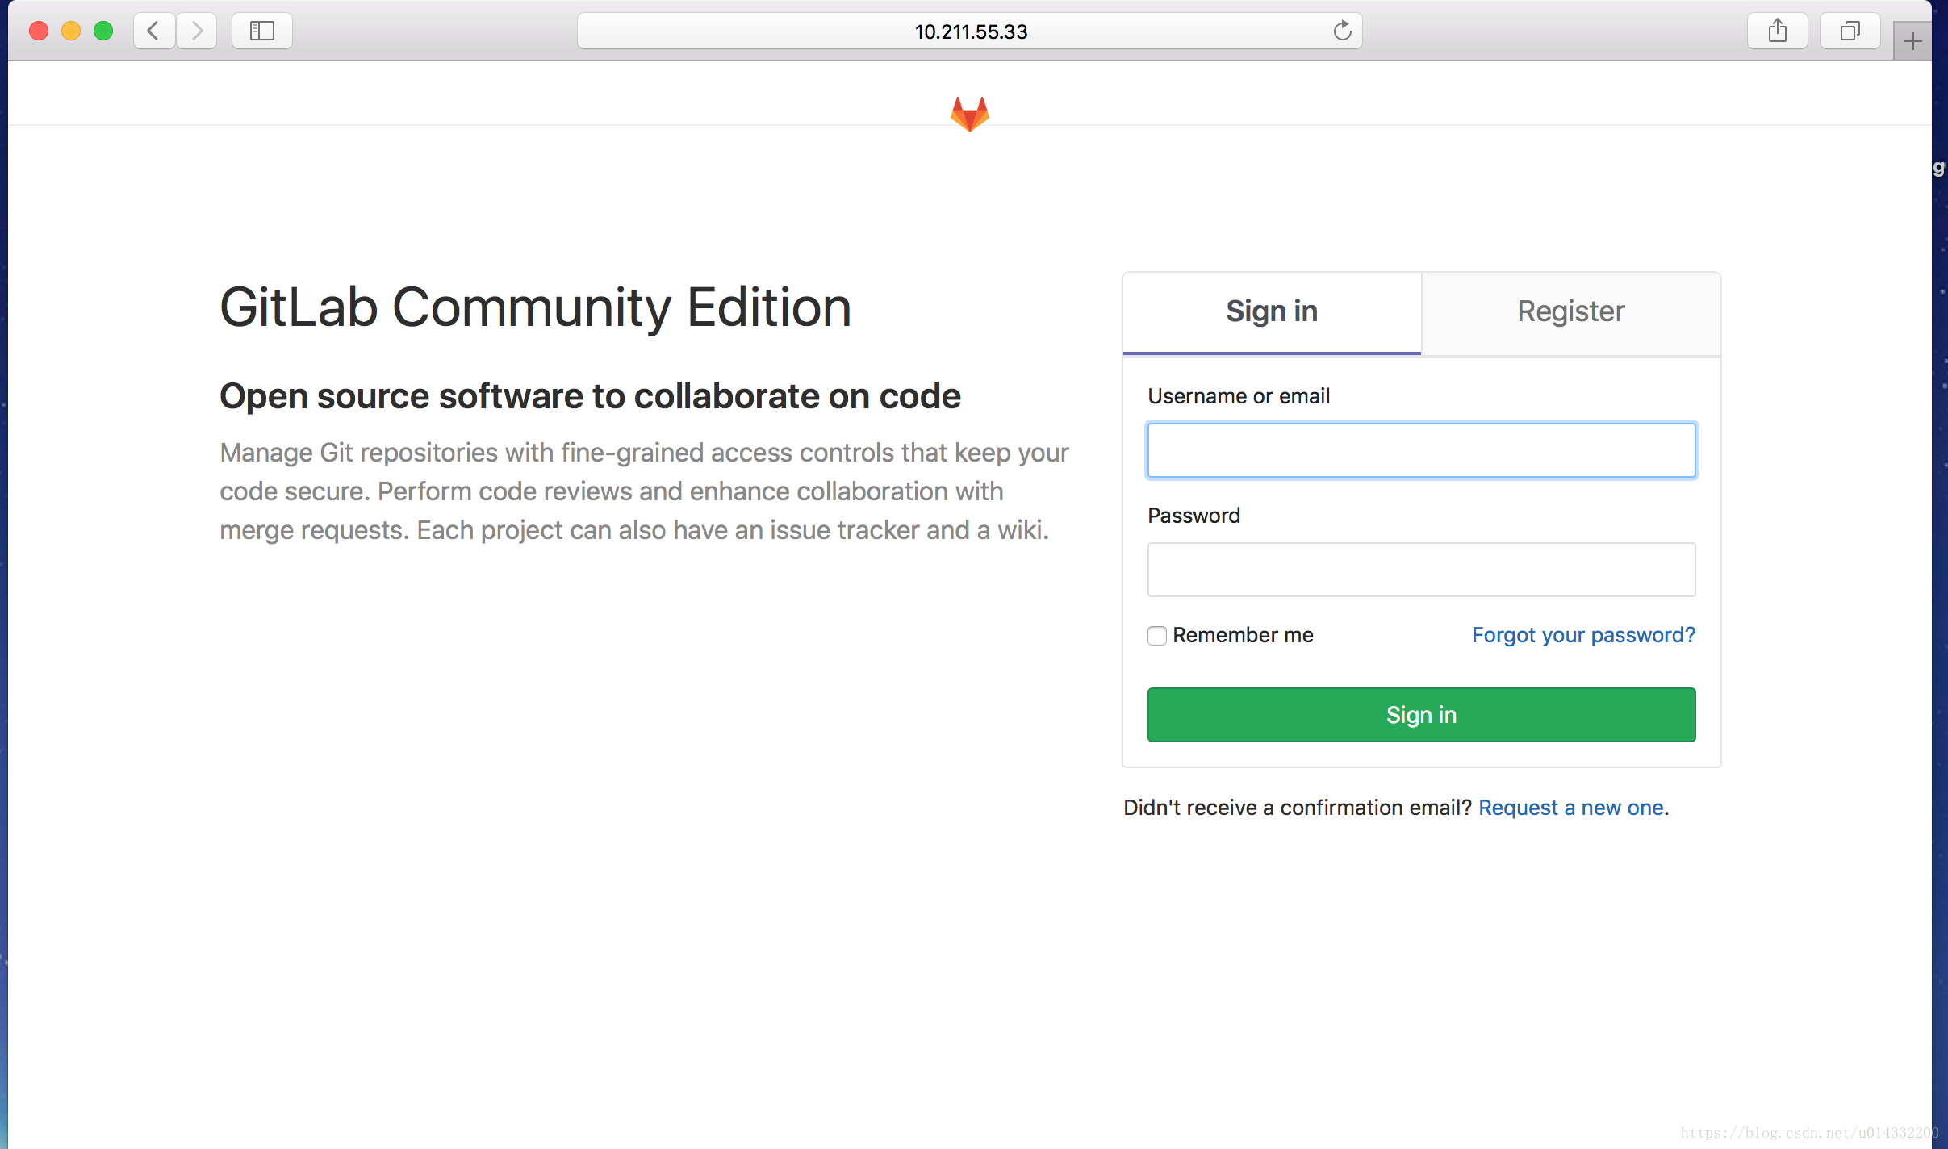Screen dimensions: 1948x1149
Task: Close the Safari window with the red button
Action: (39, 31)
